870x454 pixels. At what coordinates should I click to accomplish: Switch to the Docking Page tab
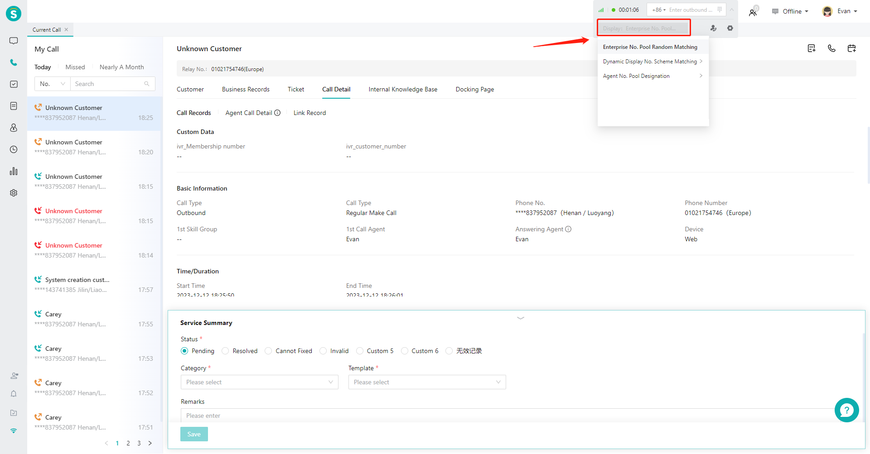(x=475, y=89)
